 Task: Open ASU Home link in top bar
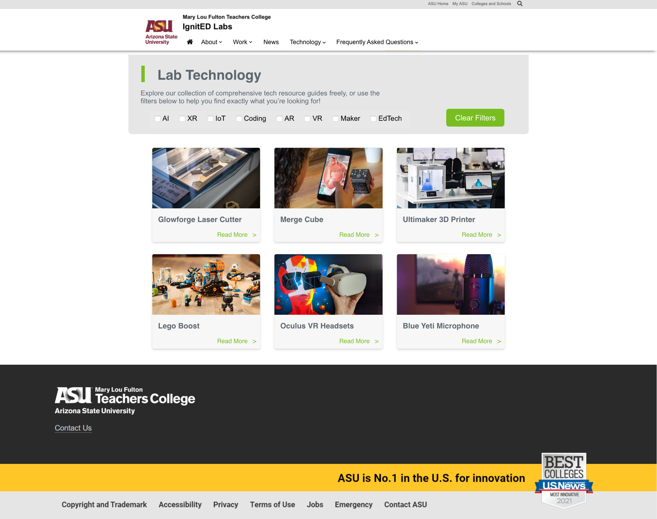438,4
